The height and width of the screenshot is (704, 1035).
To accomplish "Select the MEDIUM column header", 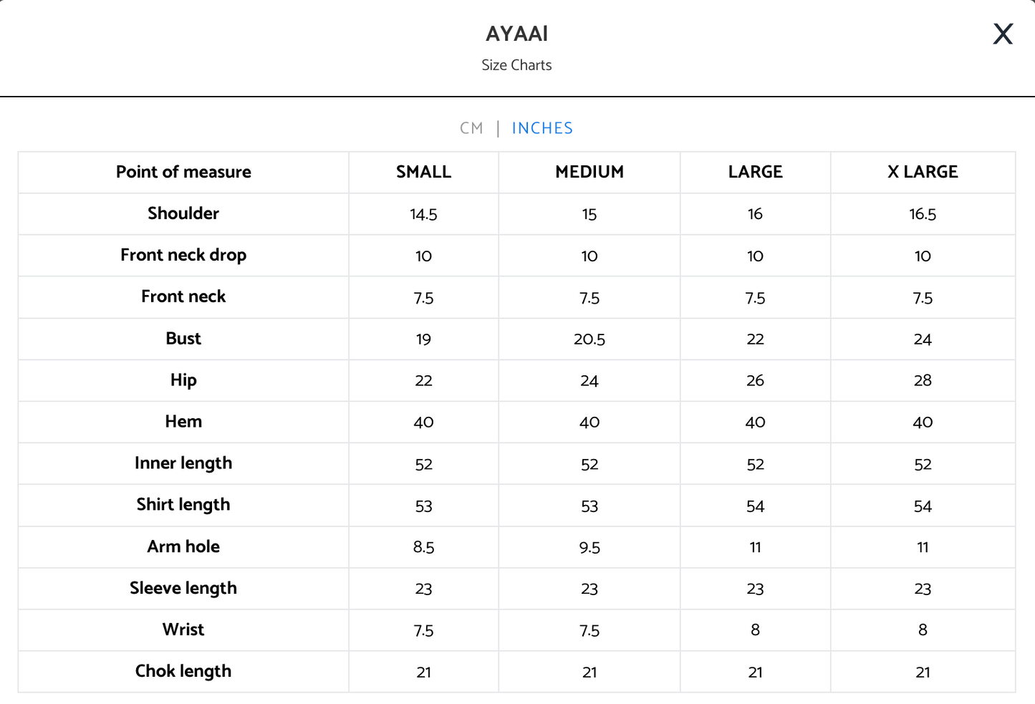I will [589, 172].
